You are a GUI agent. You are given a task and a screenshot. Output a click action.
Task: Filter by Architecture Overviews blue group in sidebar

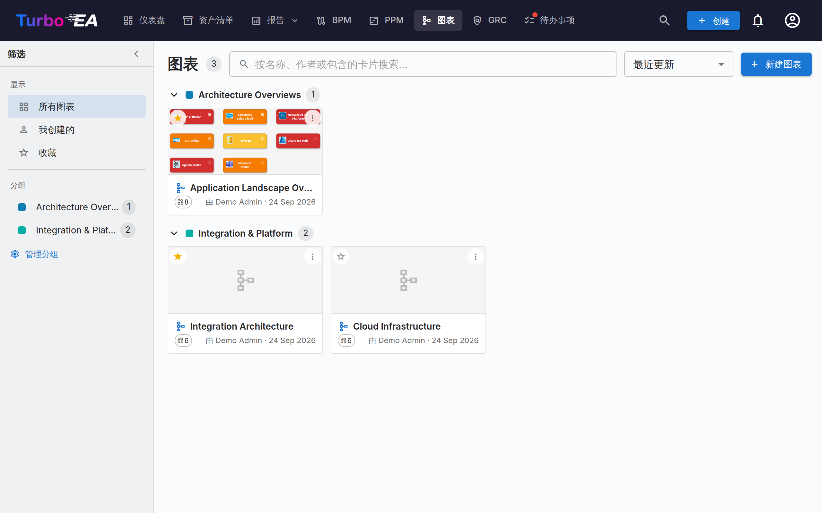coord(77,207)
